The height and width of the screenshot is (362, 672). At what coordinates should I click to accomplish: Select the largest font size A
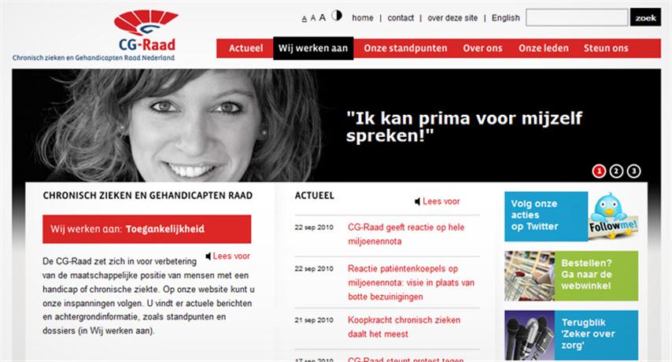pos(323,17)
